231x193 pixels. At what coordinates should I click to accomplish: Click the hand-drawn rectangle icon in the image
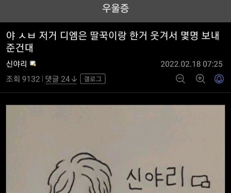coord(201,181)
